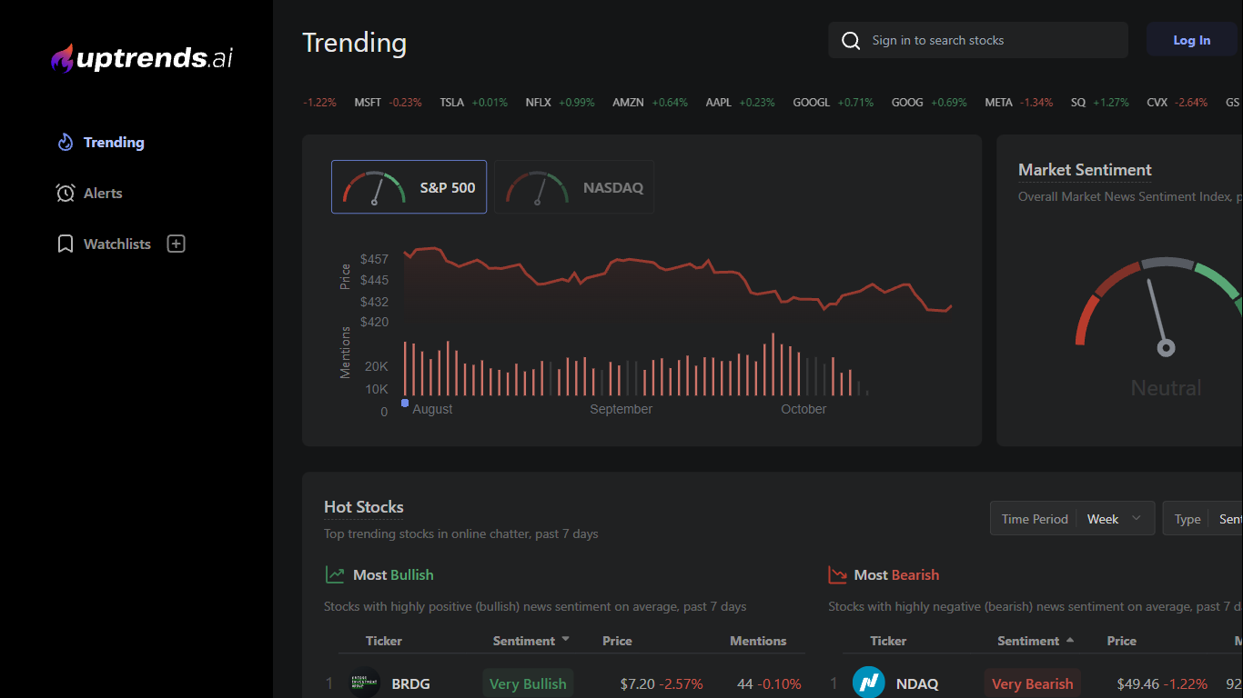Click the S&P 500 gauge icon

(374, 188)
